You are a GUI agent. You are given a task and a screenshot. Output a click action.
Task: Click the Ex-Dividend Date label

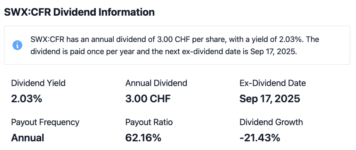coord(273,83)
